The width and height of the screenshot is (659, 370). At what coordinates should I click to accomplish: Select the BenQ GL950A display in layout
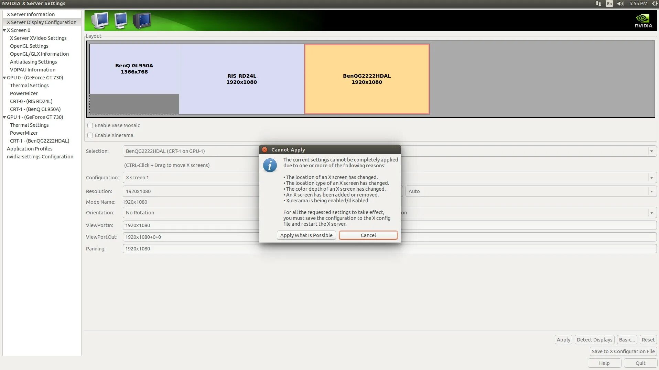tap(134, 69)
